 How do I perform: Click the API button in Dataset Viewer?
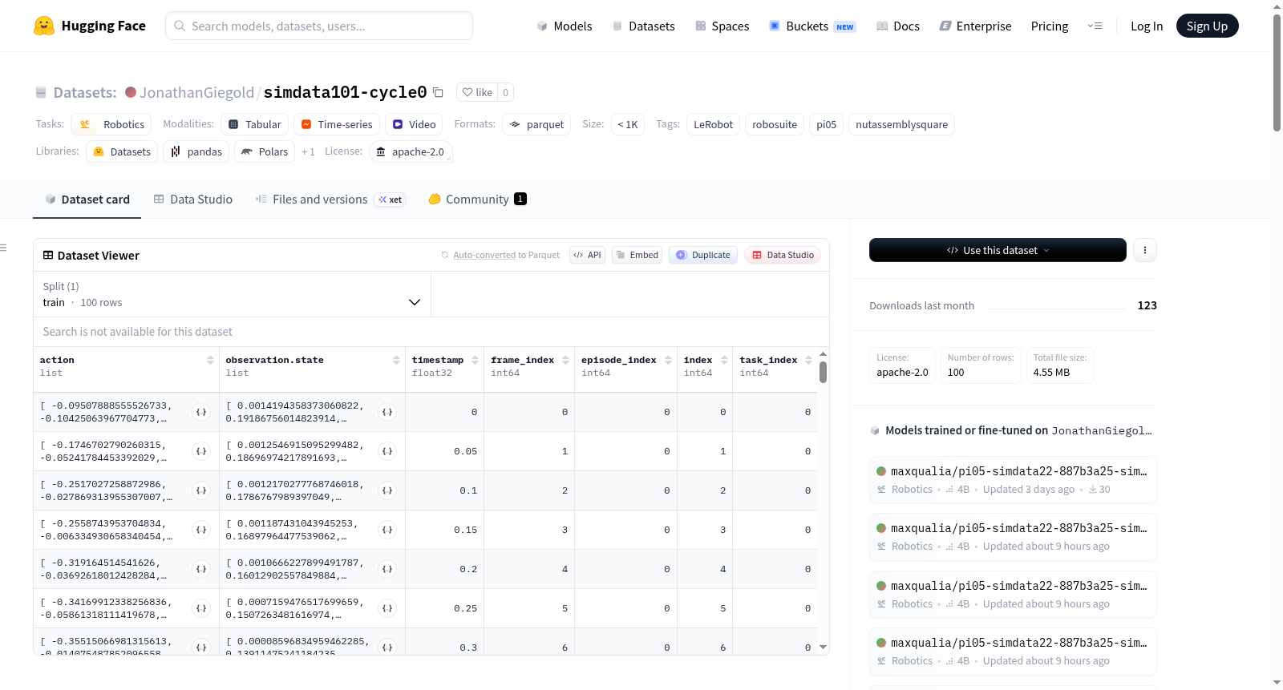coord(587,255)
